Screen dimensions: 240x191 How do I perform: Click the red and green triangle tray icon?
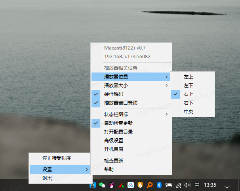(121, 185)
